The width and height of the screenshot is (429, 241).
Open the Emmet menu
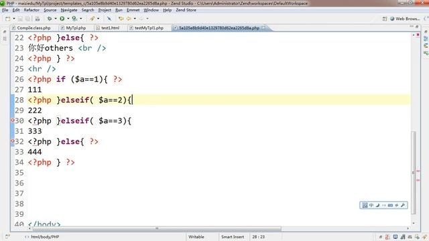pos(133,10)
